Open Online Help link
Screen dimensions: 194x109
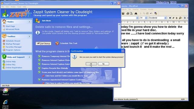click(x=11, y=61)
